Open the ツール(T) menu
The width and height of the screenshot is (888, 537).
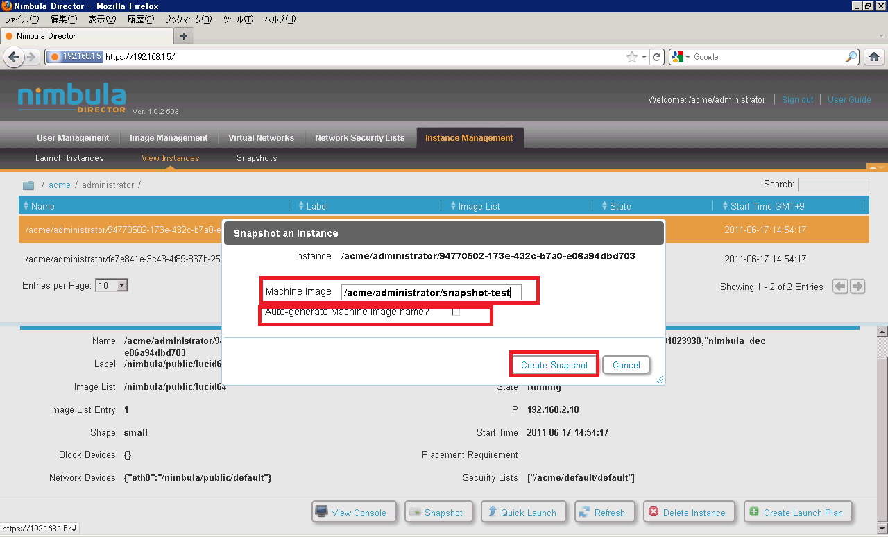(x=238, y=19)
